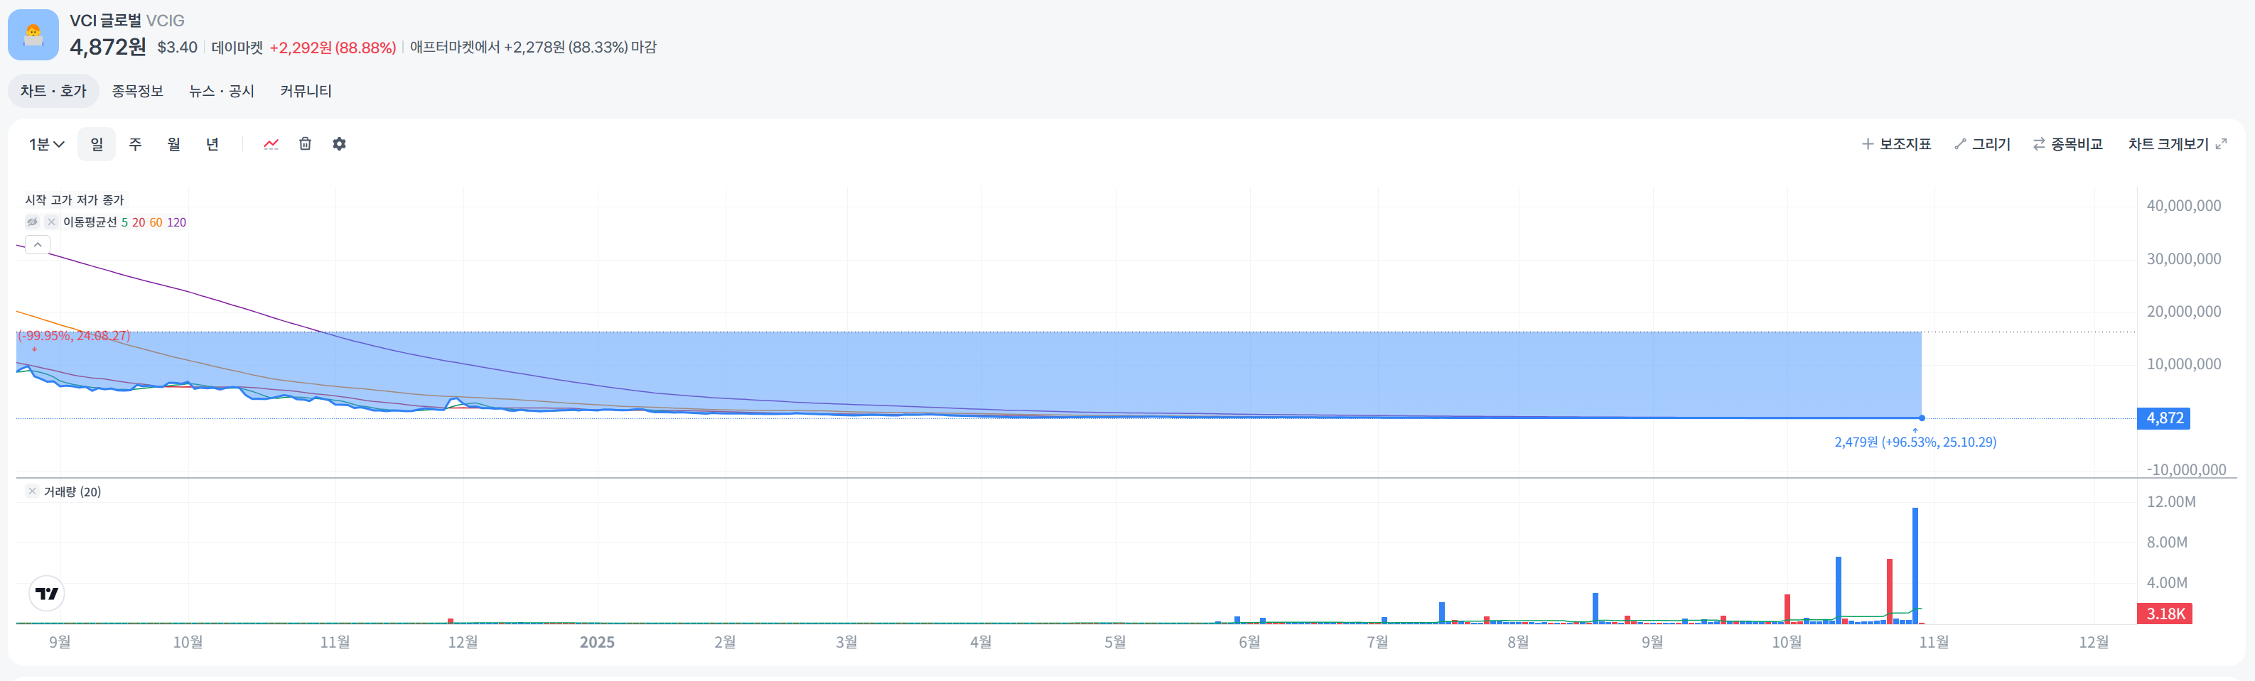Click the TradingView logo icon

coord(46,594)
